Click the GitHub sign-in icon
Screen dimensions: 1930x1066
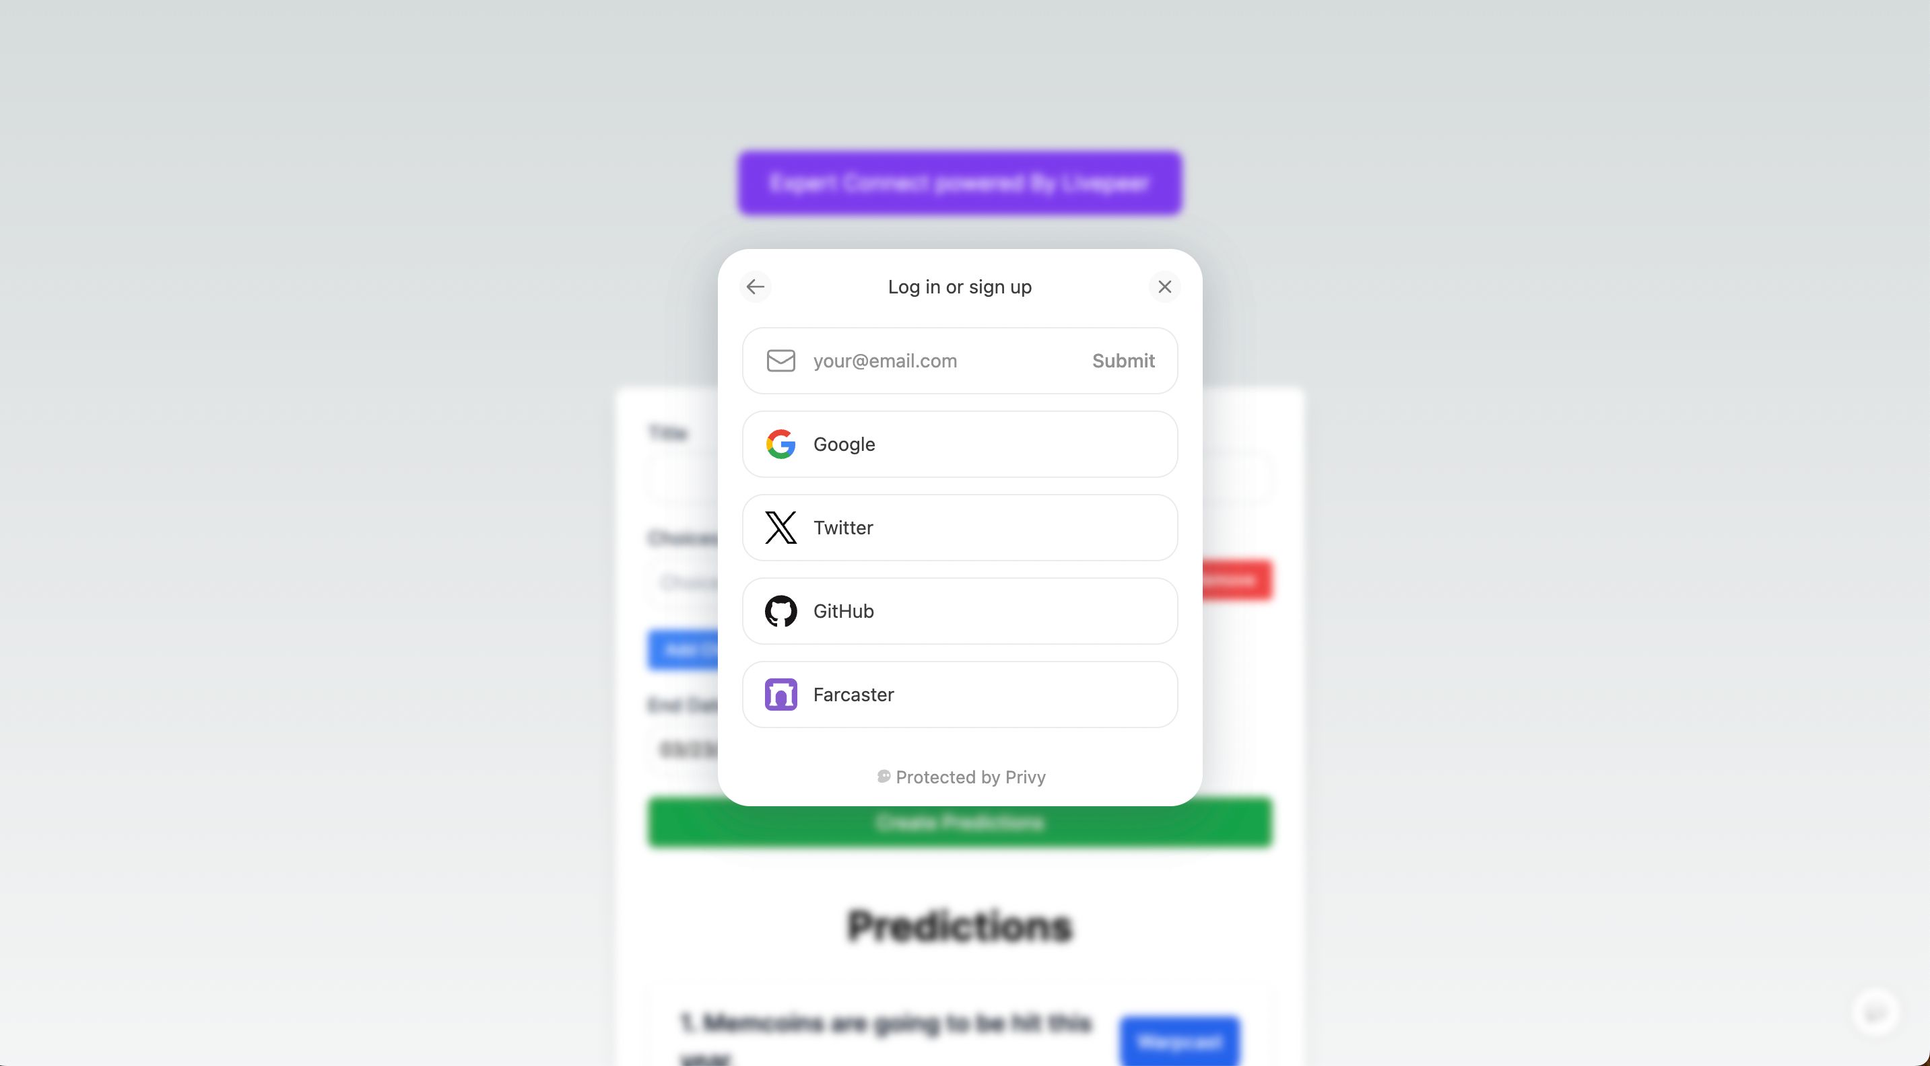[x=780, y=610]
